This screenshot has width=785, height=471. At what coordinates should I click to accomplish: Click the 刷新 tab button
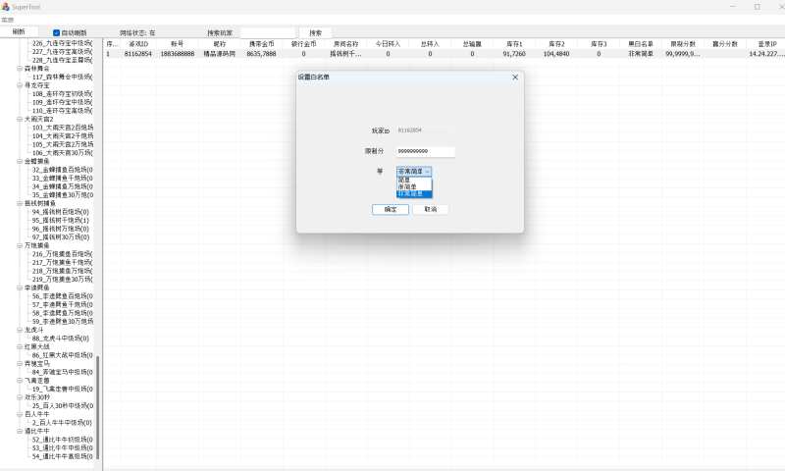pos(19,31)
